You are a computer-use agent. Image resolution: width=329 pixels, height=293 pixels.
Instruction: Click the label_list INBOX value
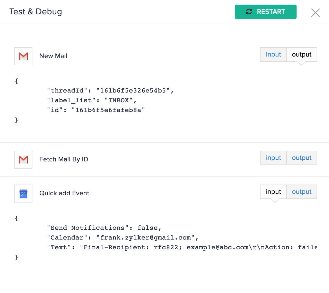pyautogui.click(x=118, y=100)
